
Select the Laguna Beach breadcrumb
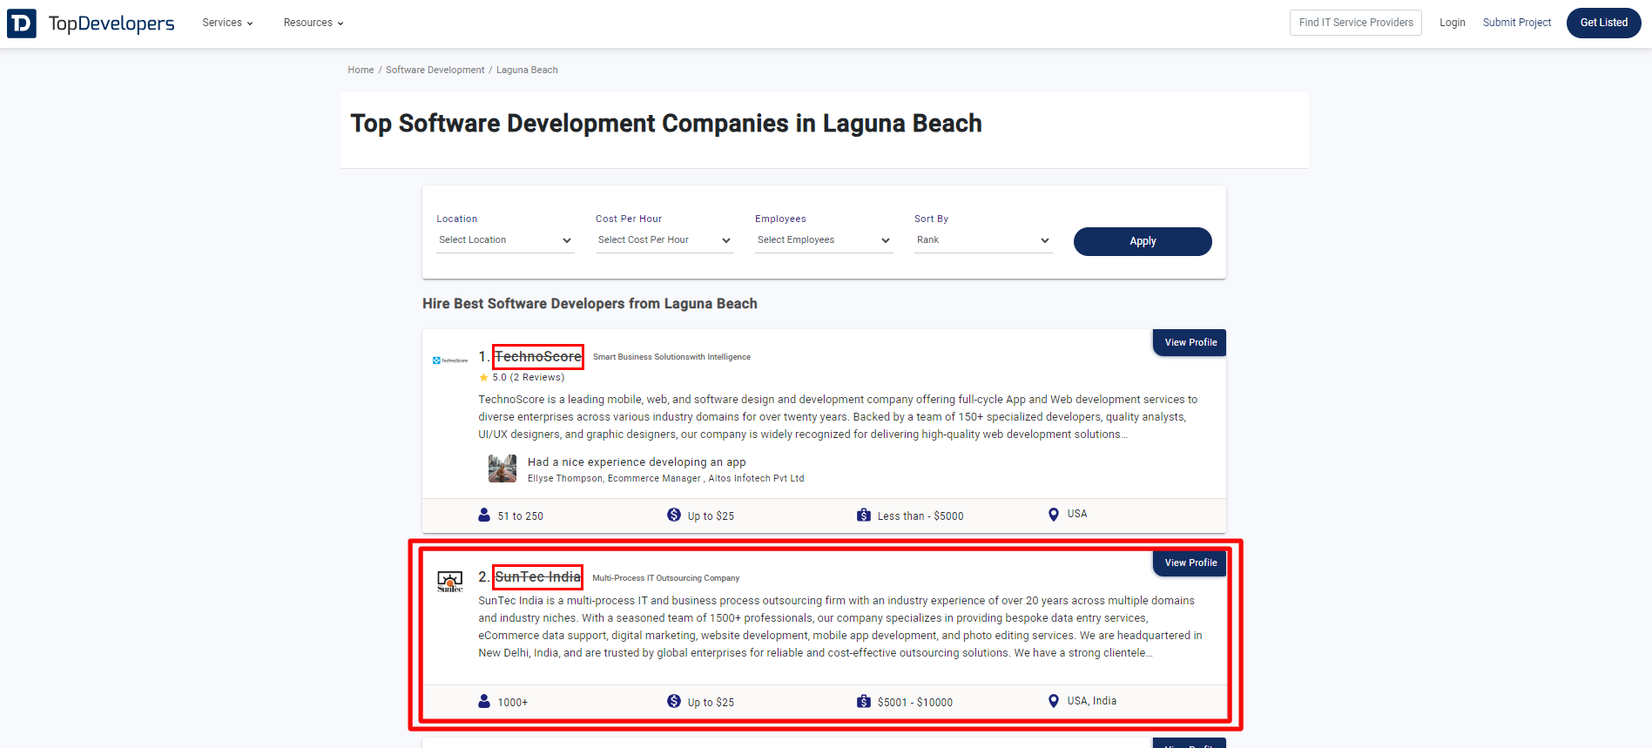[527, 70]
